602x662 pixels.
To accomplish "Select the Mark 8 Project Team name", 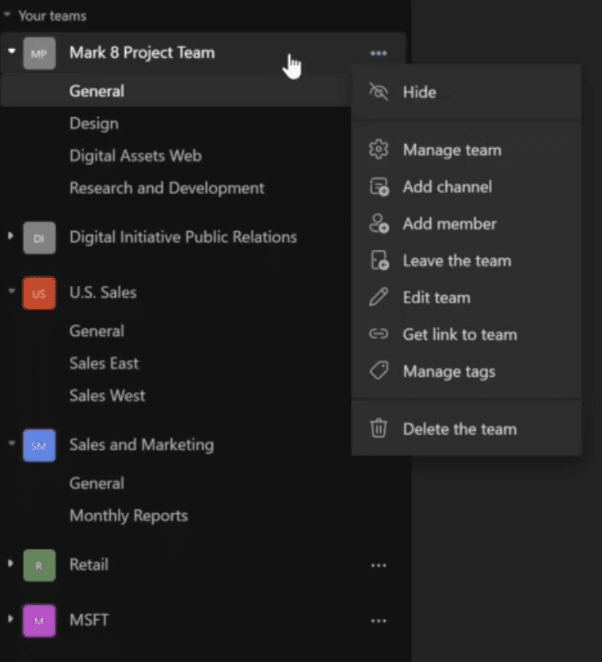I will point(142,53).
